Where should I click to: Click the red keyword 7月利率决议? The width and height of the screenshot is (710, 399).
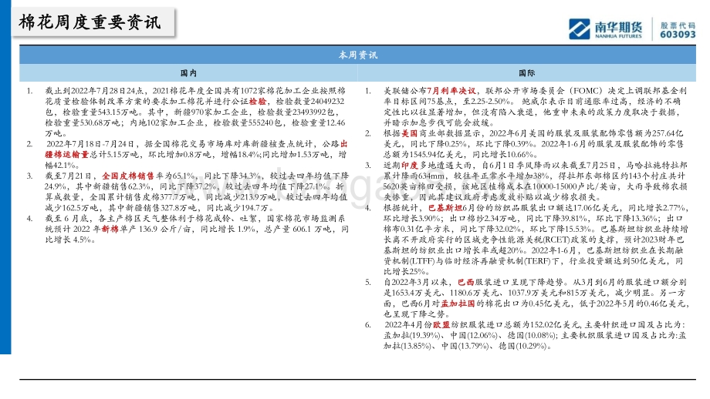[451, 91]
